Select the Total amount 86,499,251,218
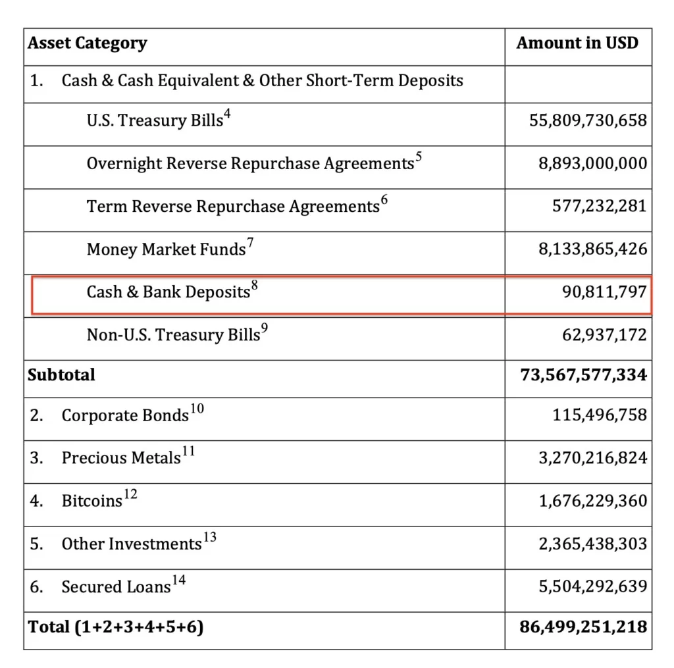The image size is (674, 668). (583, 627)
